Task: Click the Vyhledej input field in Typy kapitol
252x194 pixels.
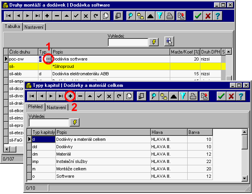Action: tap(48, 122)
